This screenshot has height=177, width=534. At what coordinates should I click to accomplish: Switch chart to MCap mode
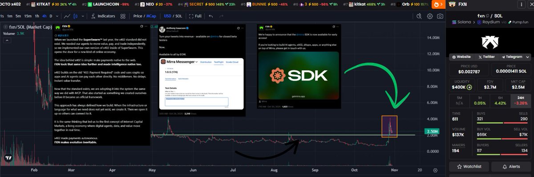151,16
